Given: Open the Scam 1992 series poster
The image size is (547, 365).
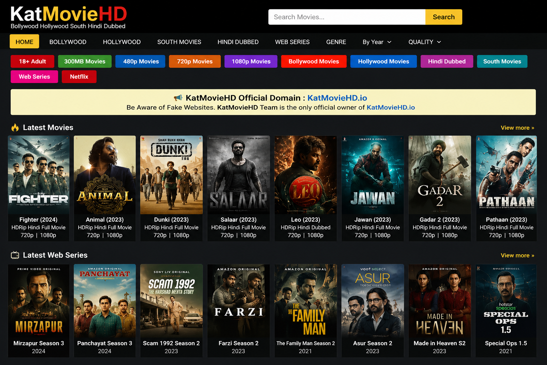Looking at the screenshot, I should pyautogui.click(x=171, y=301).
